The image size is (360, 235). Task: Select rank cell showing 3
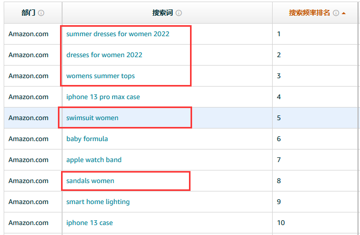315,76
